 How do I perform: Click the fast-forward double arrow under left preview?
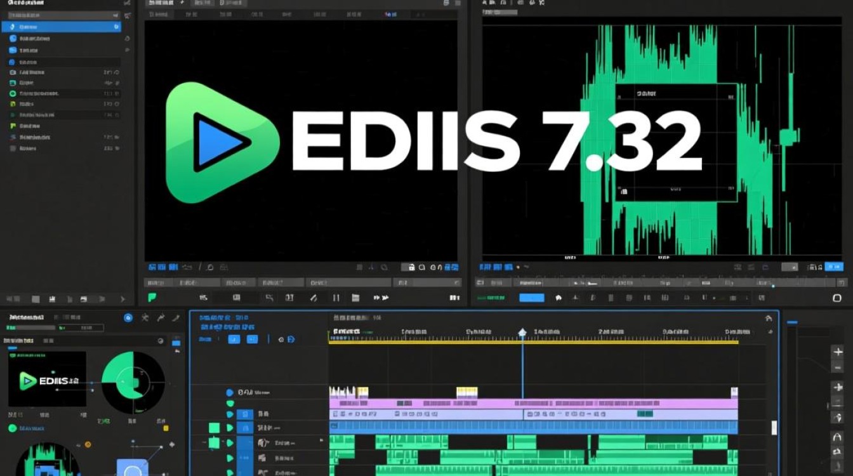click(381, 297)
